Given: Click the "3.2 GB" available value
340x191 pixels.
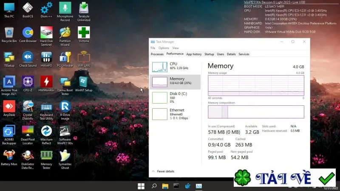Looking at the screenshot, I should tap(252, 132).
